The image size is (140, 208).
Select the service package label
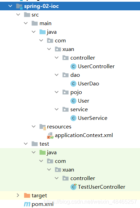[x=79, y=110]
